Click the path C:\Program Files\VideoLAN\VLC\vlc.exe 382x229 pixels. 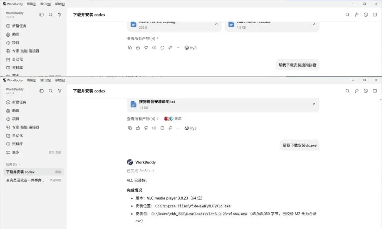193,206
